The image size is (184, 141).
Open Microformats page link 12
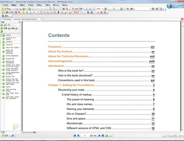pos(153,124)
